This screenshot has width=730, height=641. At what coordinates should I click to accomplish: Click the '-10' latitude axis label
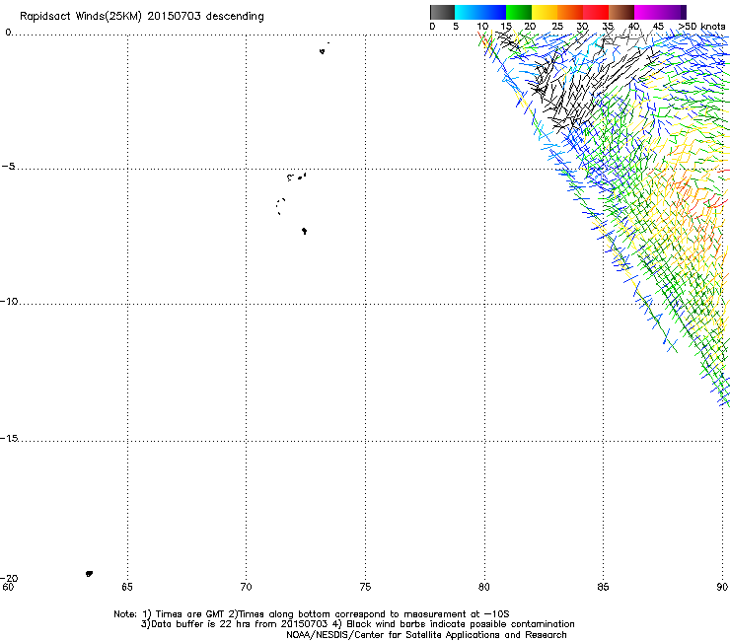[9, 301]
